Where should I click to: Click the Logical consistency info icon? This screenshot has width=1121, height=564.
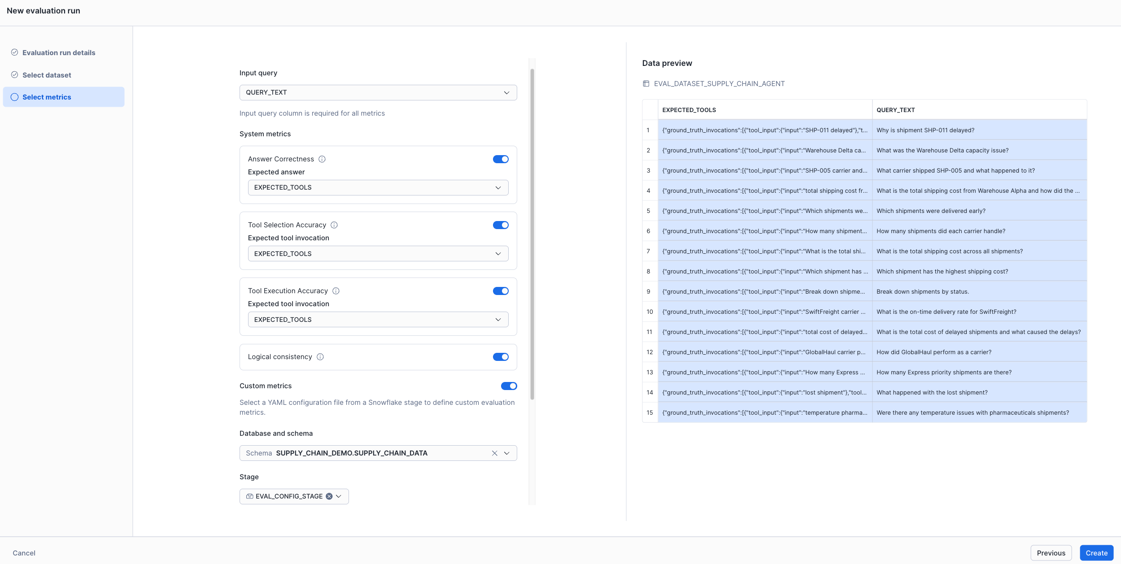point(320,356)
